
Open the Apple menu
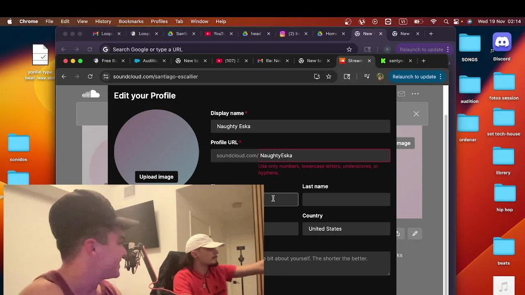pos(9,21)
